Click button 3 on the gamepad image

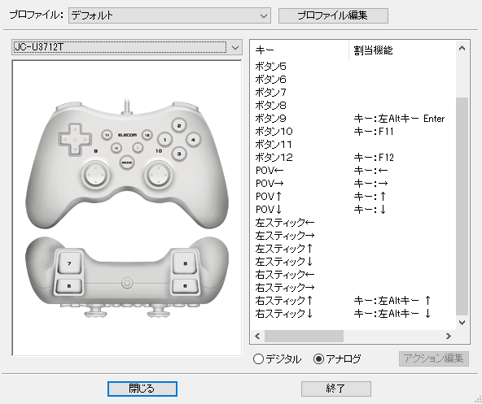tap(179, 154)
